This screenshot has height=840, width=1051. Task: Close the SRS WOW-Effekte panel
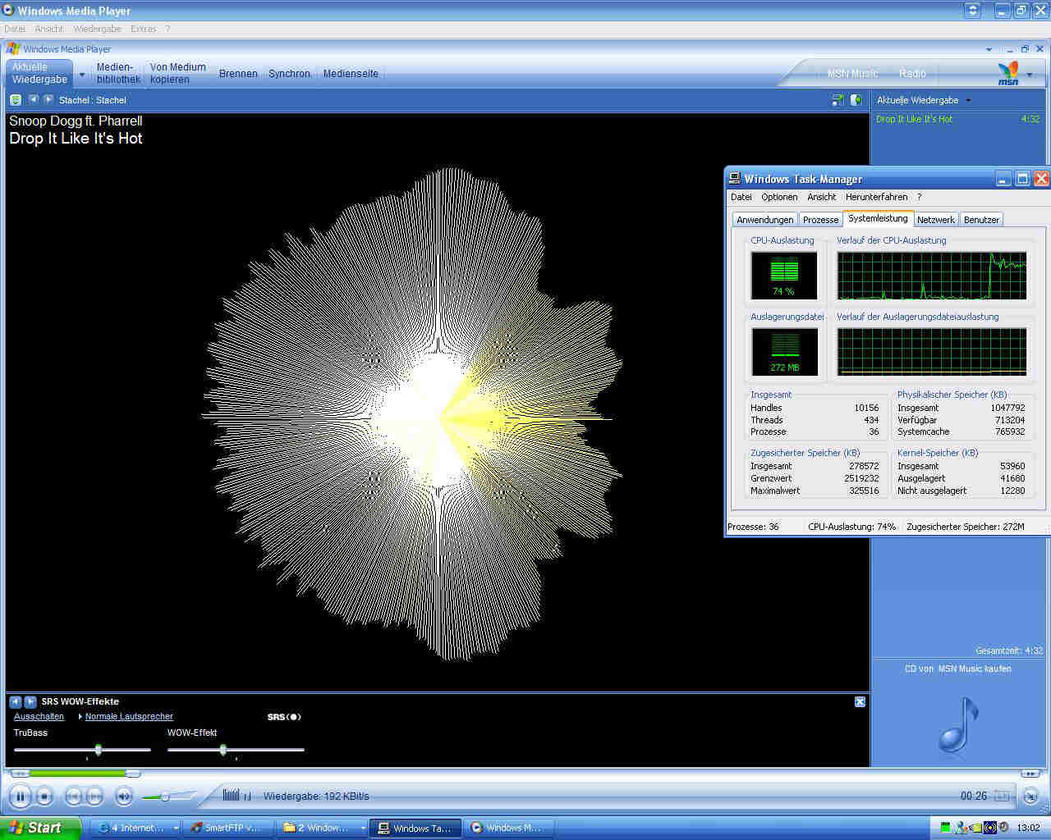(860, 701)
